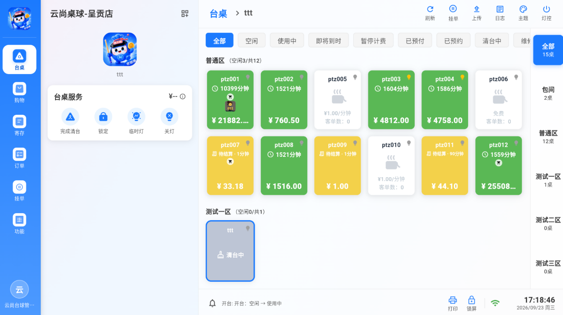This screenshot has width=563, height=315.
Task: Toggle the lit bulb on ptz003
Action: (x=409, y=77)
